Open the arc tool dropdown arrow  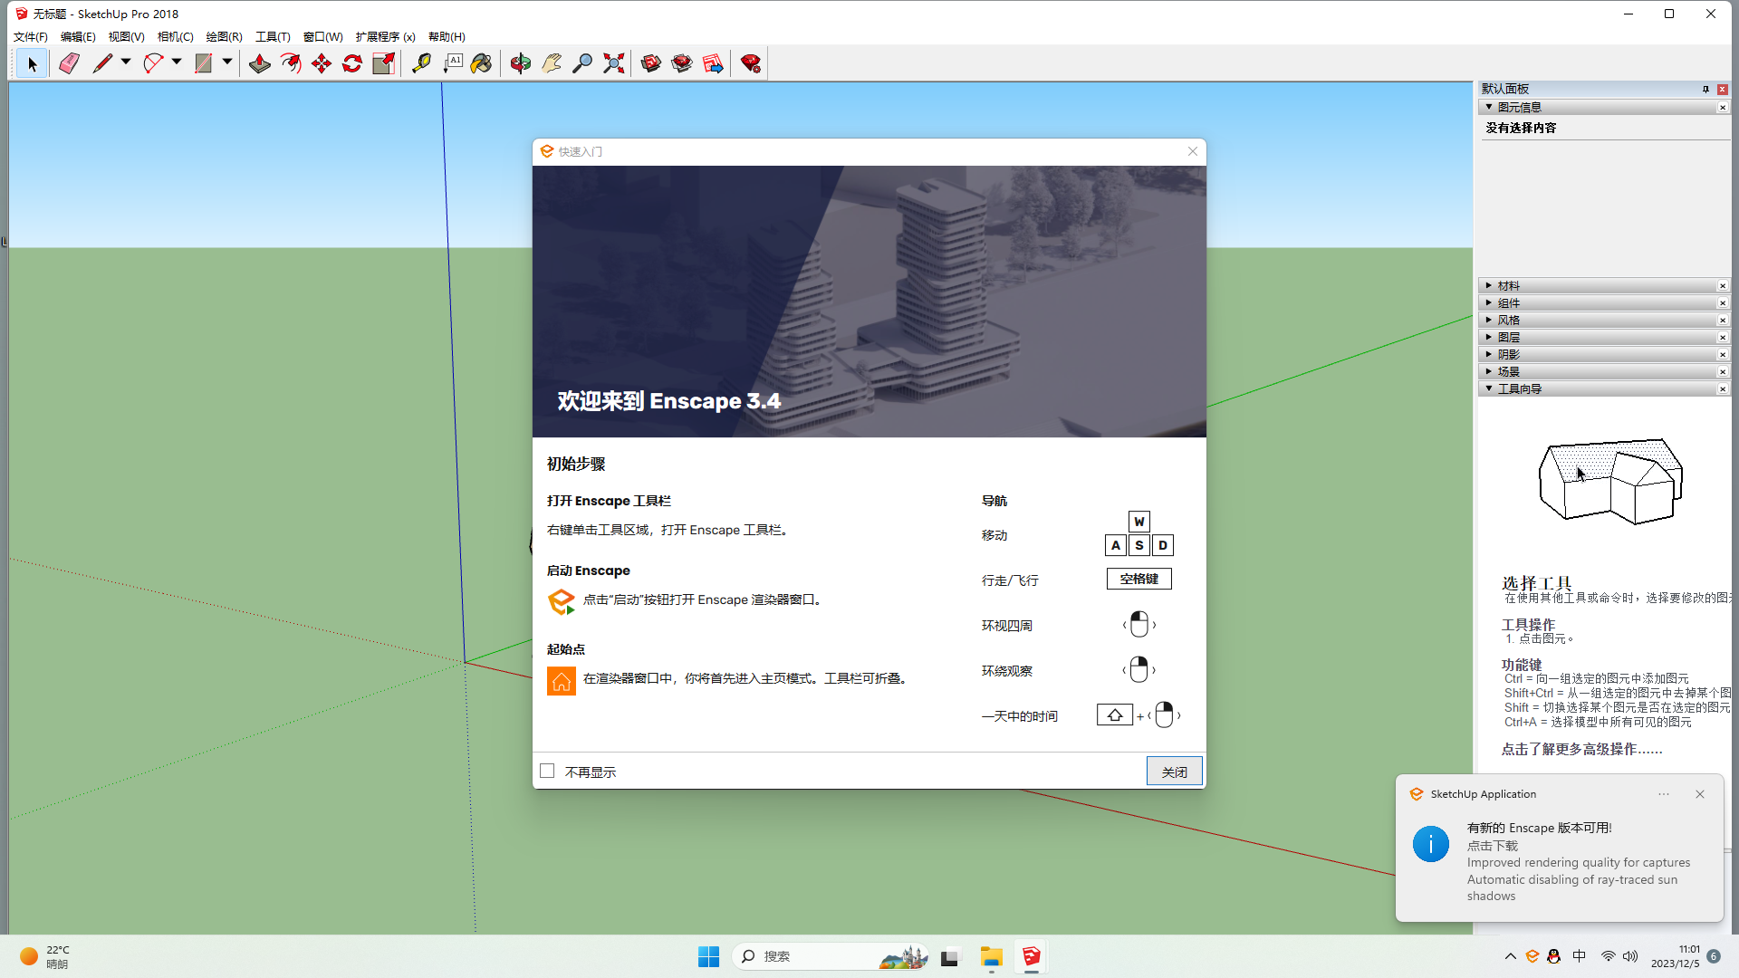177,62
